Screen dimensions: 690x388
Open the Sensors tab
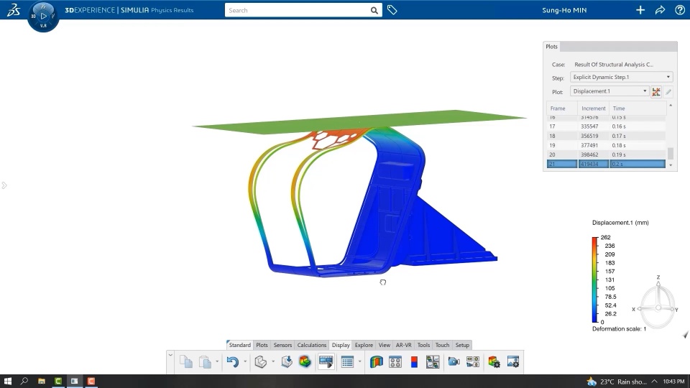pos(282,345)
